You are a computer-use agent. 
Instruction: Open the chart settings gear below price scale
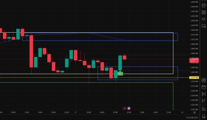[x=194, y=112]
